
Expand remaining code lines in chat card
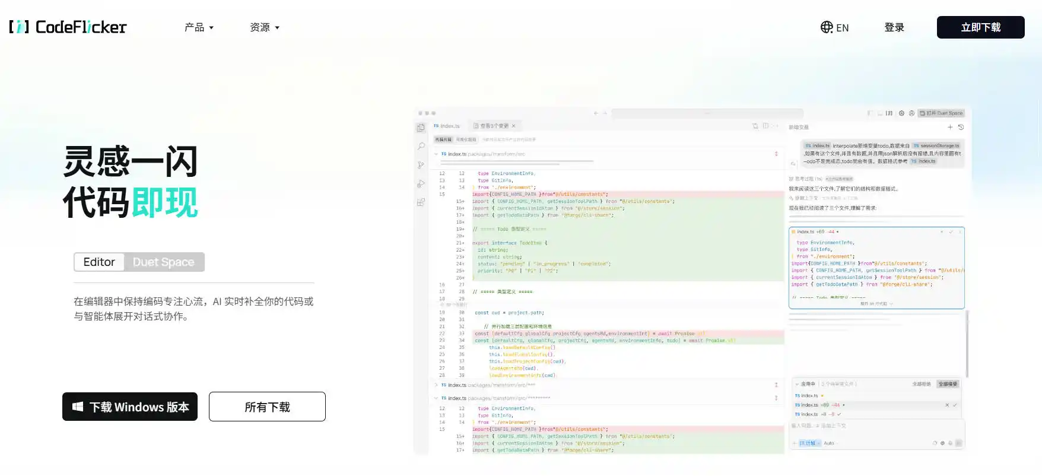876,303
